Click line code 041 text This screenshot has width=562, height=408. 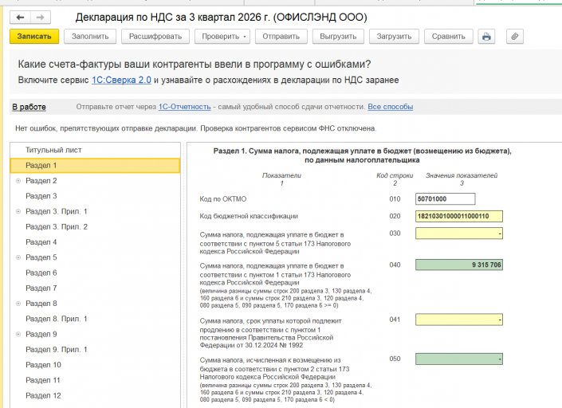(395, 320)
